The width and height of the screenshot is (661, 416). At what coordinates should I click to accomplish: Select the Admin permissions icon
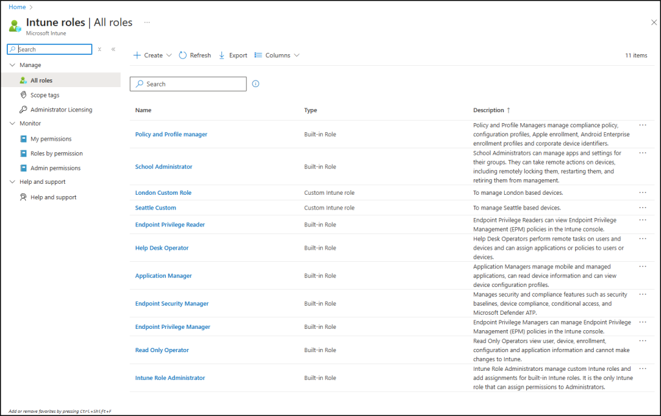pos(23,168)
